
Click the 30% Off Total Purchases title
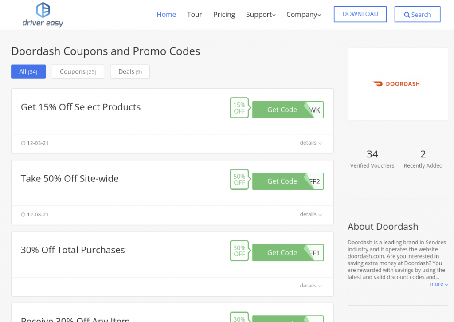coord(73,250)
